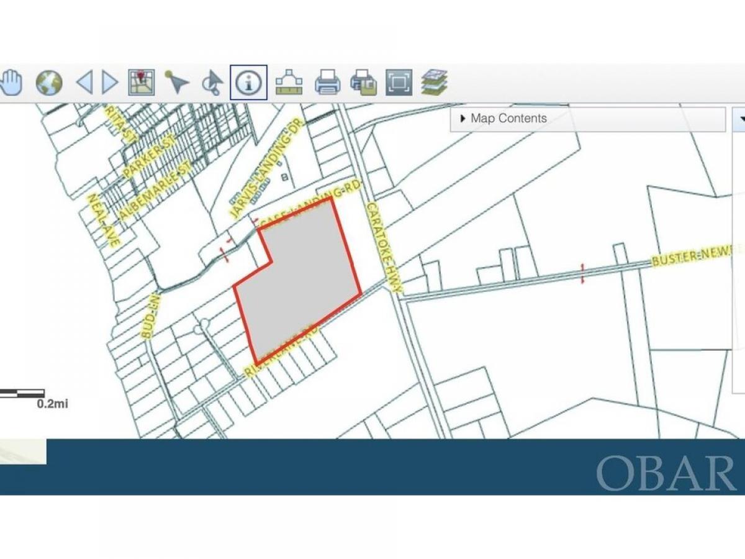Click the Map Contents panel title

508,119
